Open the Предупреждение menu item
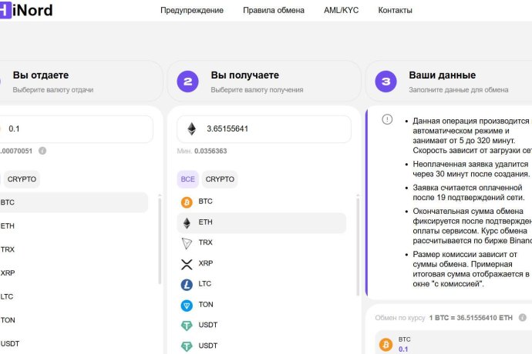532x354 pixels. (192, 11)
